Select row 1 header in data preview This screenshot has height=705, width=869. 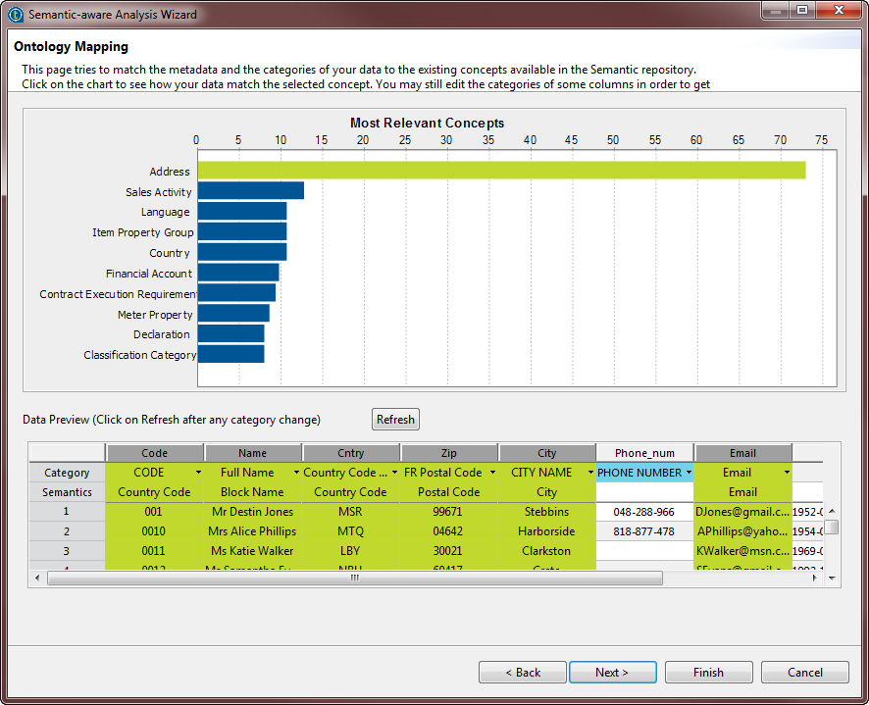click(67, 512)
